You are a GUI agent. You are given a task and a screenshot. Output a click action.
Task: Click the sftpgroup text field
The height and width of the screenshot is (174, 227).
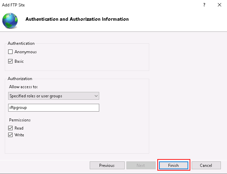[x=54, y=108]
